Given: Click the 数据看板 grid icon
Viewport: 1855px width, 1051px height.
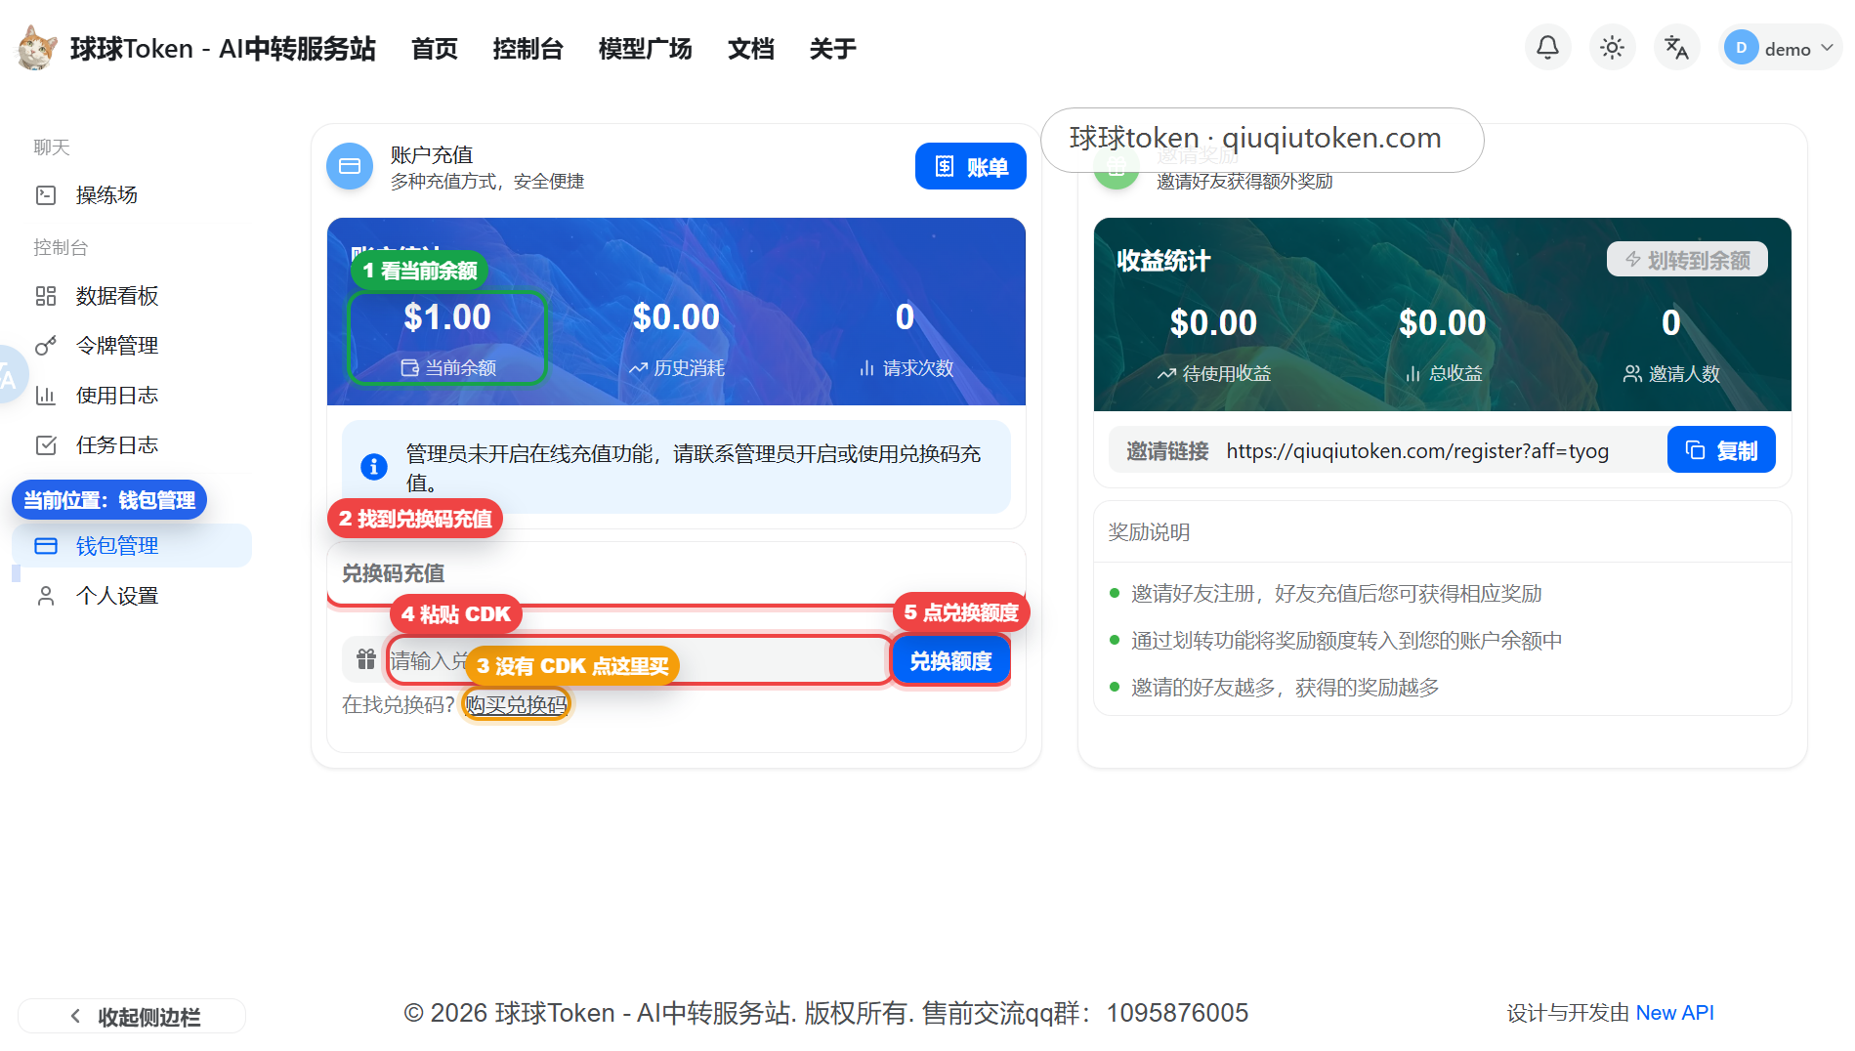Looking at the screenshot, I should [x=46, y=296].
